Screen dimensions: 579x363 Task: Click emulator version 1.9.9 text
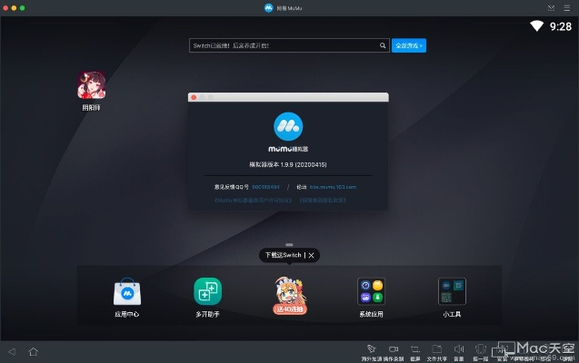pos(288,165)
